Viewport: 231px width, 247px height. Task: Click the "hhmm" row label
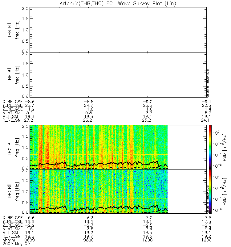[9, 240]
